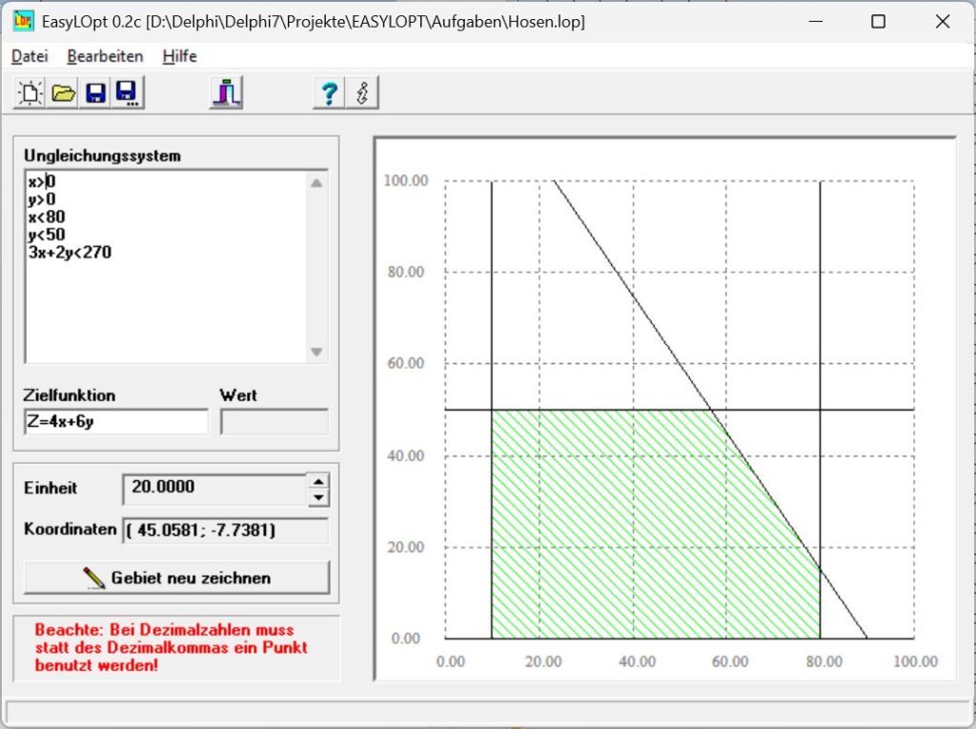
Task: Click the exit door toolbar icon
Action: coord(226,93)
